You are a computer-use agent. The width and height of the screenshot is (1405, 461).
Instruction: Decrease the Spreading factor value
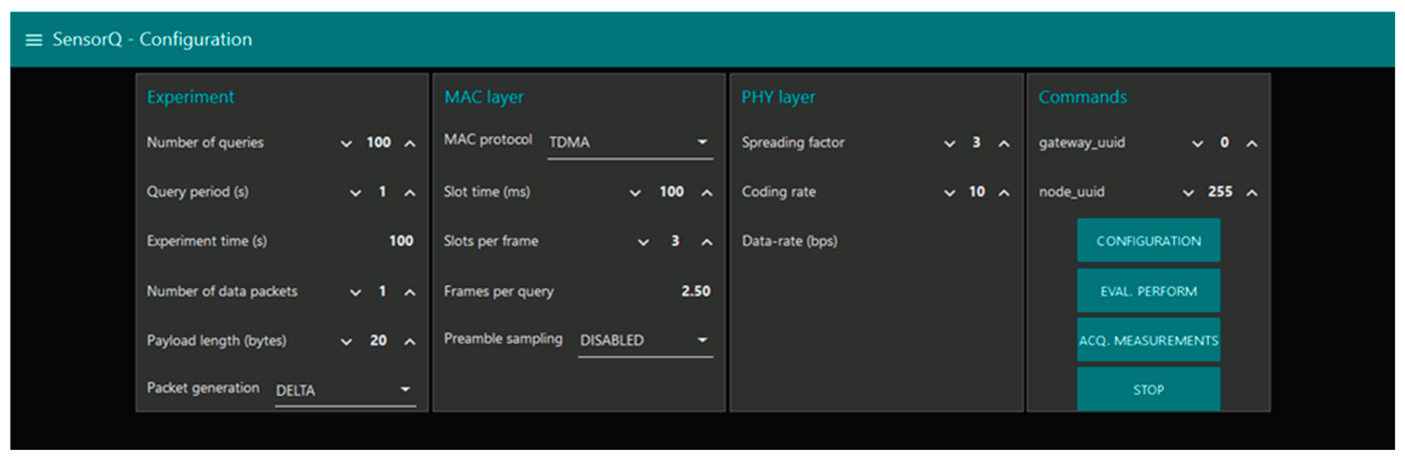pos(949,144)
